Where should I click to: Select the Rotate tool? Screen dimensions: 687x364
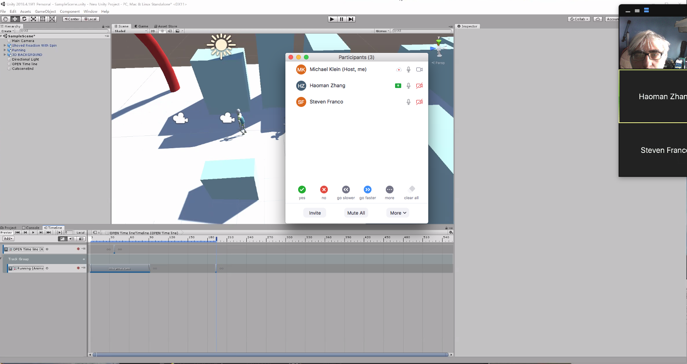(24, 19)
